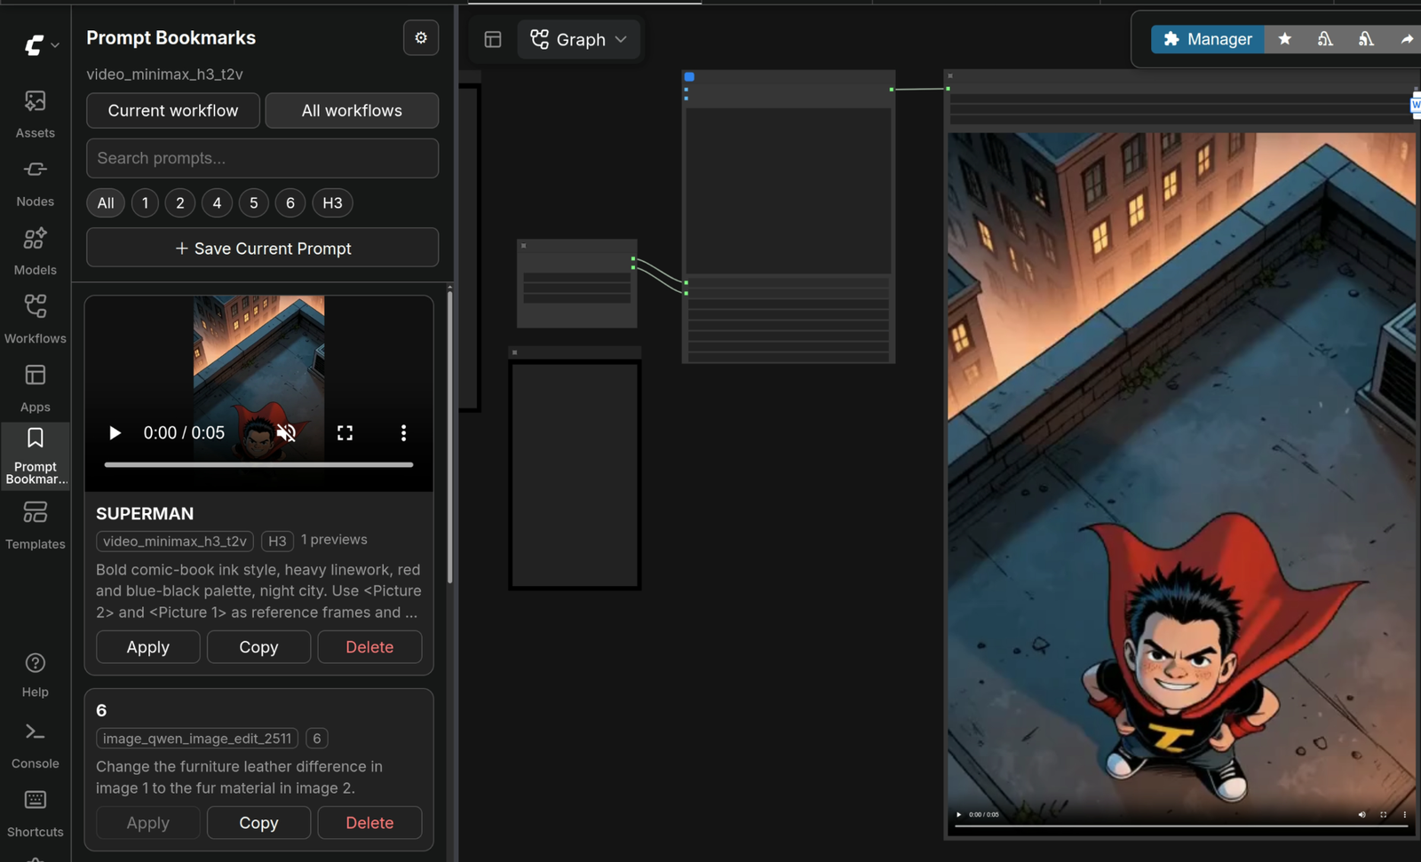Seek in large output video progress bar
Image resolution: width=1421 pixels, height=862 pixels.
coord(1181,826)
